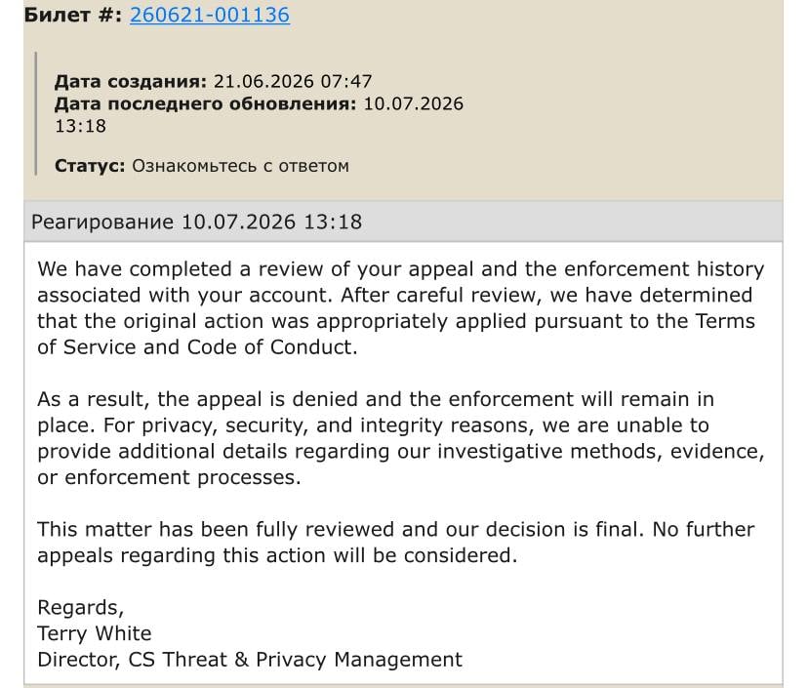The height and width of the screenshot is (688, 808).
Task: Open ticket link 260621-001136
Action: 210,15
